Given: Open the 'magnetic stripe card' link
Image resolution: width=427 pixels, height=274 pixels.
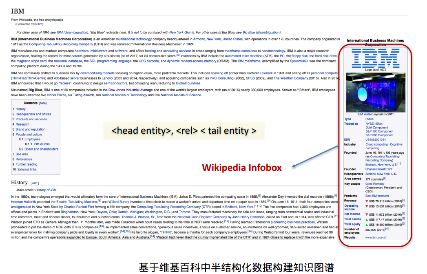Looking at the screenshot, I should point(31,61).
